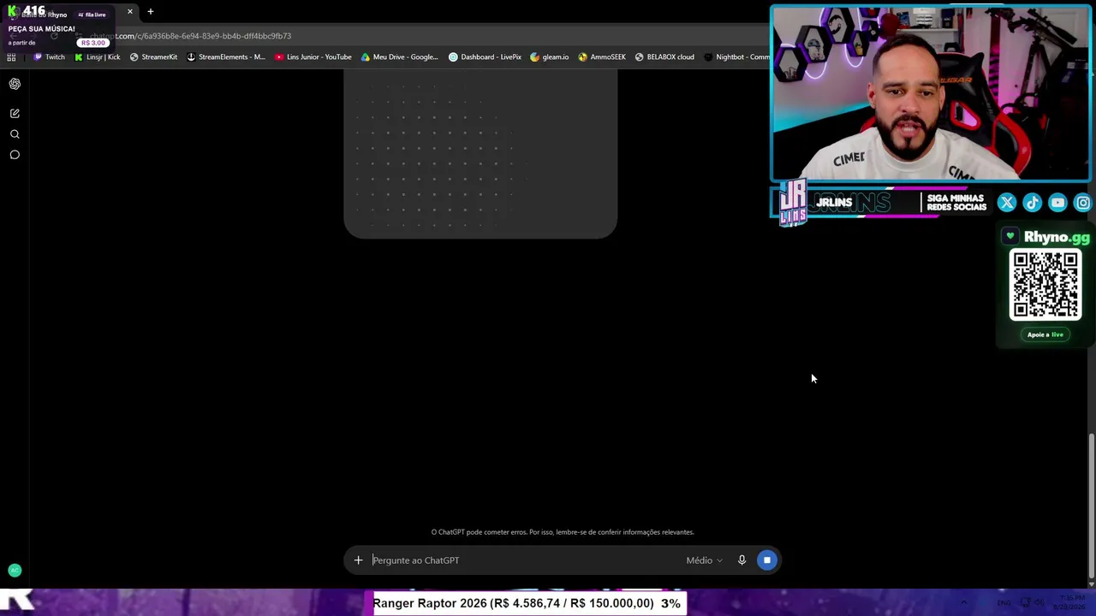Open the StreamElements bookmark
This screenshot has height=616, width=1096.
click(x=225, y=57)
